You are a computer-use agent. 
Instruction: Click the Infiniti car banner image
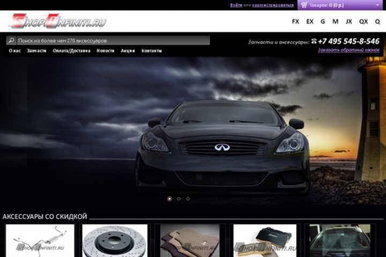tap(193, 130)
